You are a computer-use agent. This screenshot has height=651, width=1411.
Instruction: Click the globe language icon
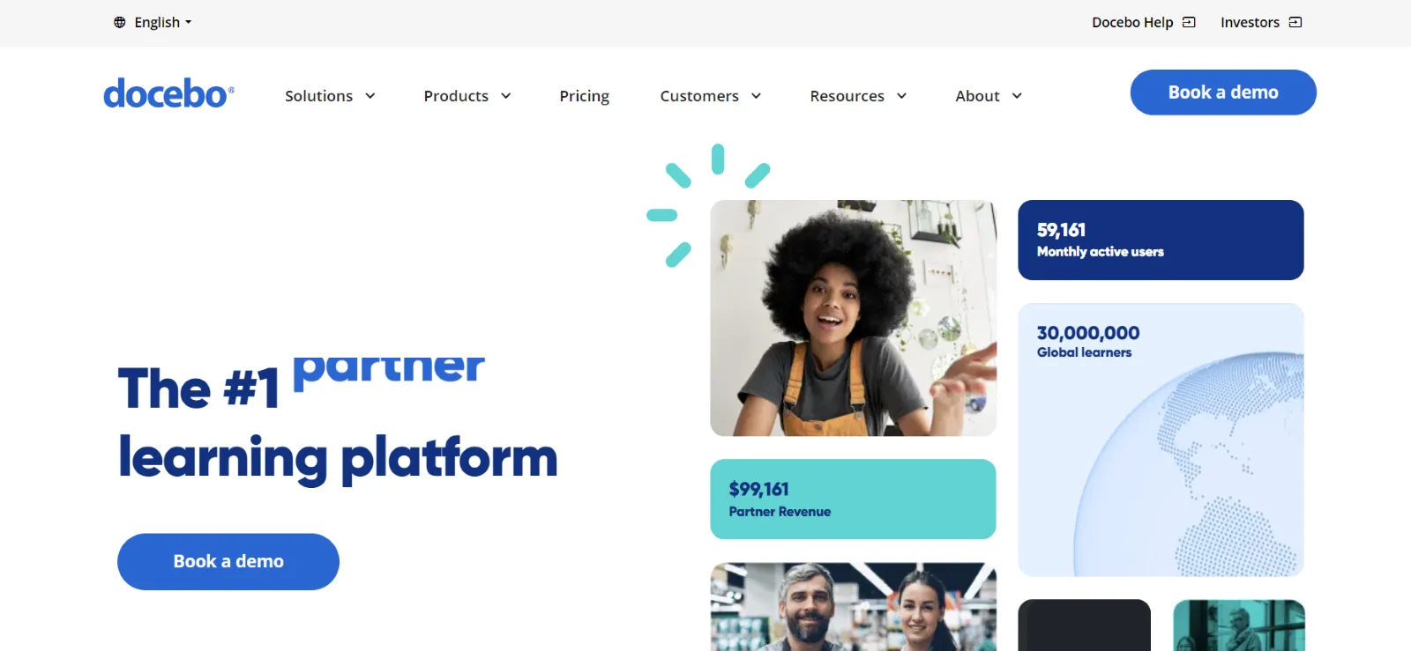pyautogui.click(x=120, y=22)
